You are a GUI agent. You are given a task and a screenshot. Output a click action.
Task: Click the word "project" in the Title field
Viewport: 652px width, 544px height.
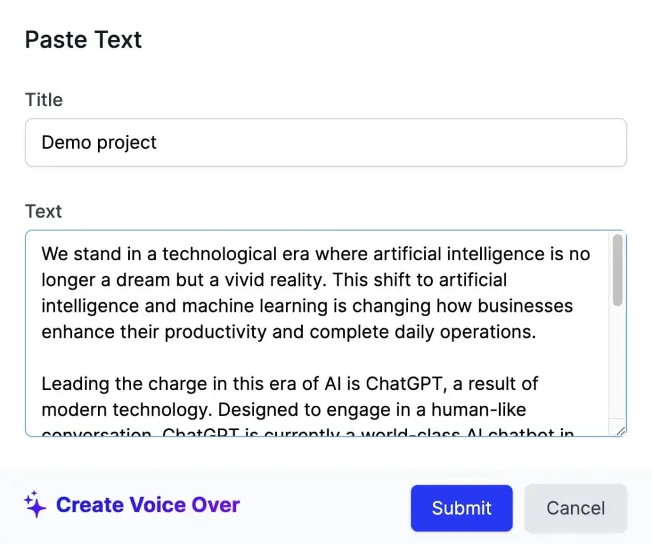127,143
